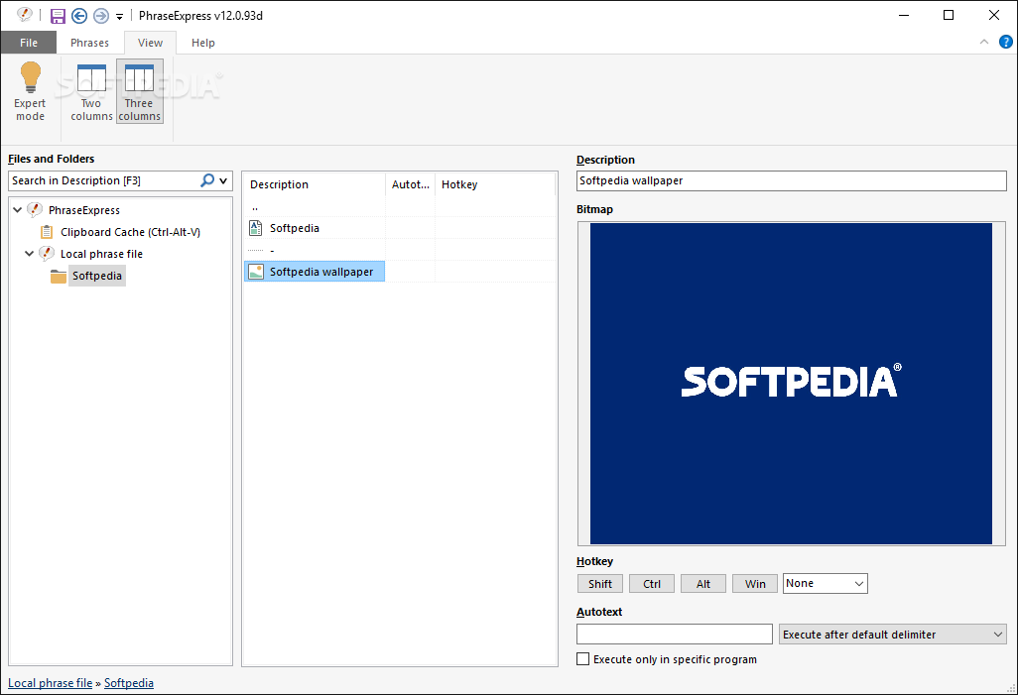Select the Softpedia folder in tree

point(96,276)
